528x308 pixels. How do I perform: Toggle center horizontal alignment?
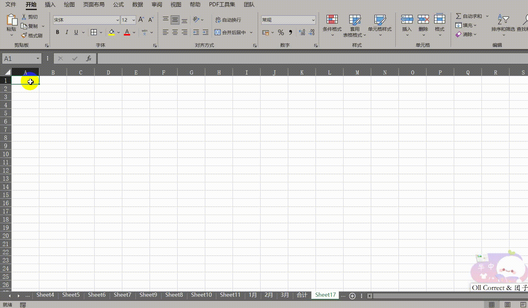175,32
